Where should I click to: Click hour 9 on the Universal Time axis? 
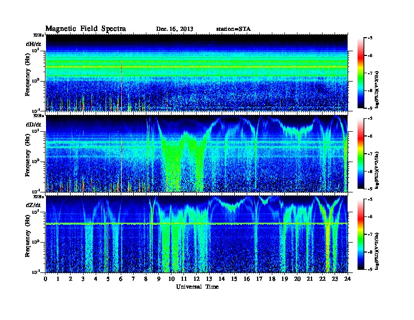click(x=158, y=279)
